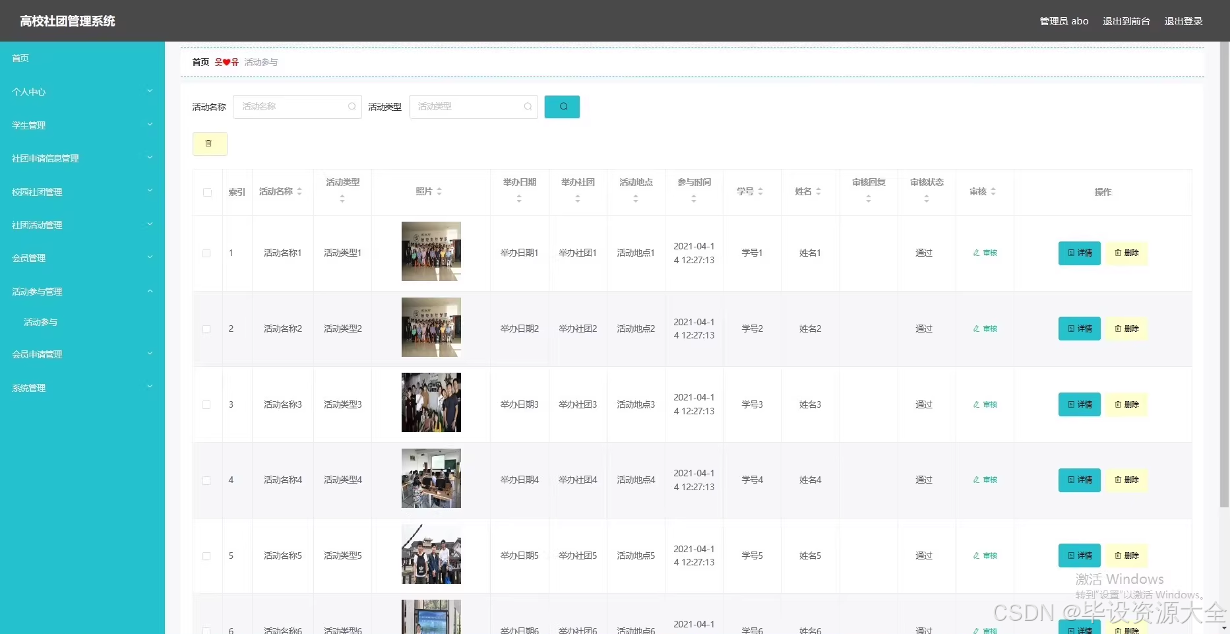The image size is (1230, 634).
Task: Click 删除 for row 活动名称1
Action: point(1126,253)
